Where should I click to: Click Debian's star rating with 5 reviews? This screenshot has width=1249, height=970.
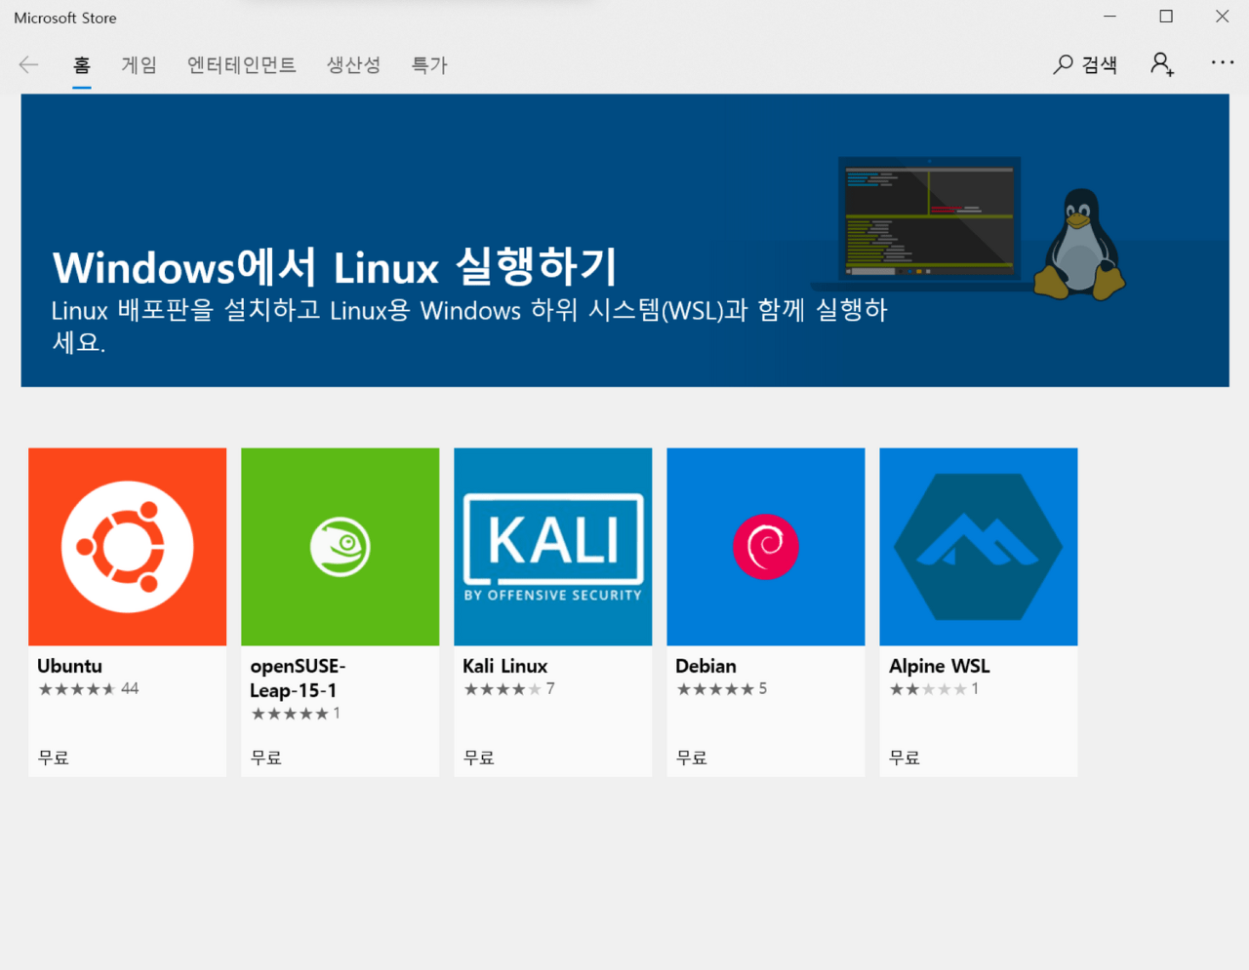pyautogui.click(x=722, y=689)
